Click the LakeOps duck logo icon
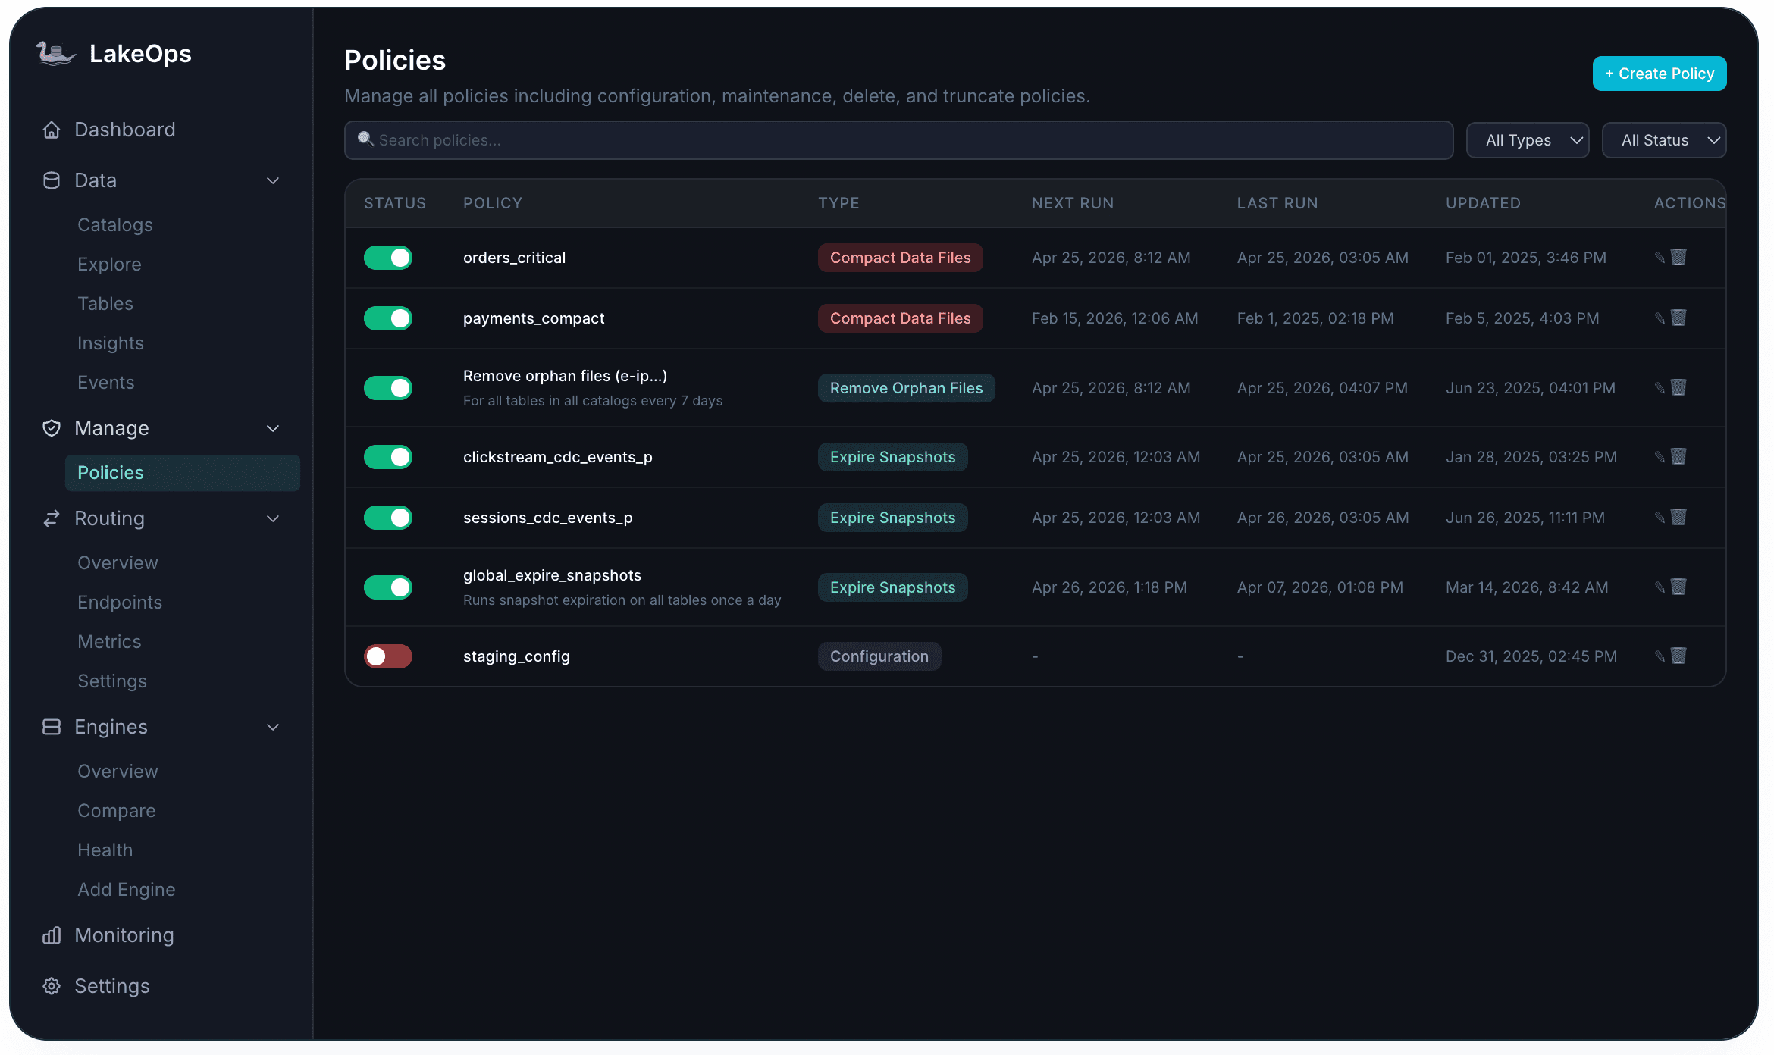 pyautogui.click(x=56, y=54)
